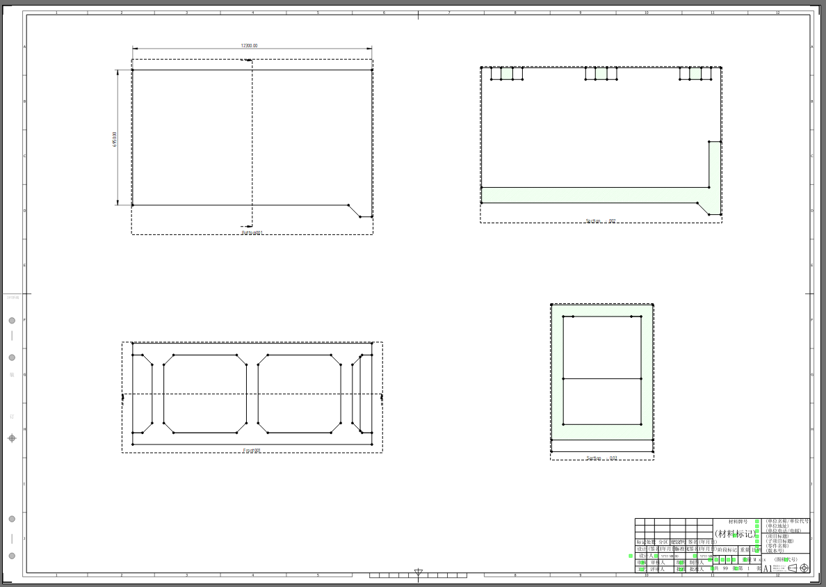Select the Bottom001 view label
Screen dimensions: 826x587
(x=252, y=232)
